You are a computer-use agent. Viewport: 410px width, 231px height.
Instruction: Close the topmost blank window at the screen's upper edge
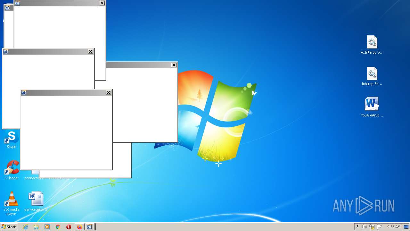tap(102, 3)
